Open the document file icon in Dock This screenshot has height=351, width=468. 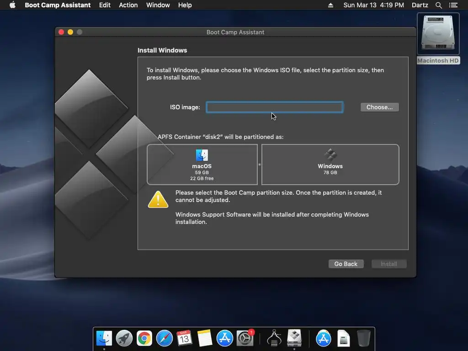click(x=344, y=338)
